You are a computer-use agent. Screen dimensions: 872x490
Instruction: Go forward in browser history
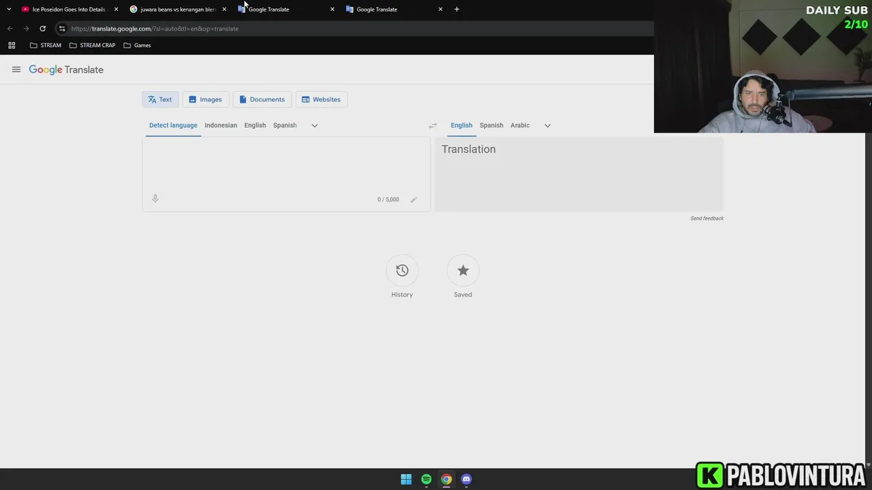[x=26, y=29]
